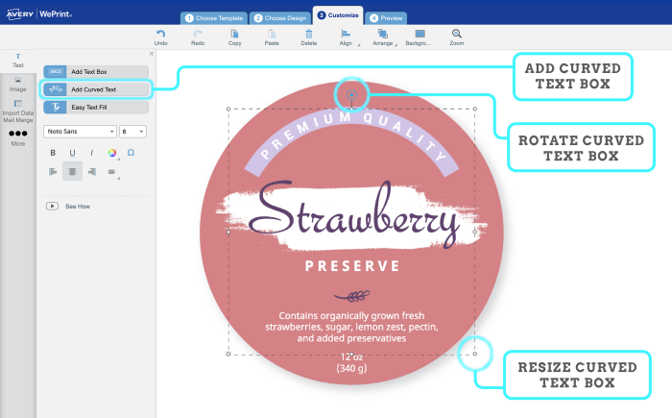Open the Noto Sans font dropdown
The width and height of the screenshot is (672, 418).
(x=79, y=131)
